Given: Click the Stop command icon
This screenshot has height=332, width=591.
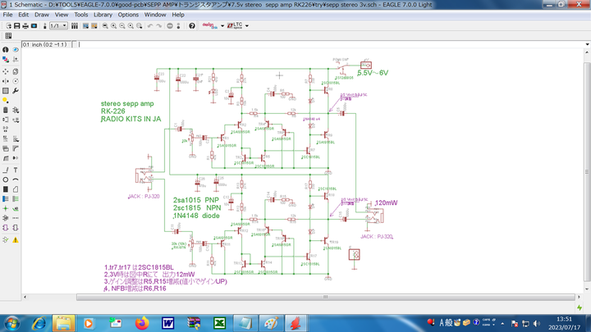Looking at the screenshot, I should coord(170,26).
